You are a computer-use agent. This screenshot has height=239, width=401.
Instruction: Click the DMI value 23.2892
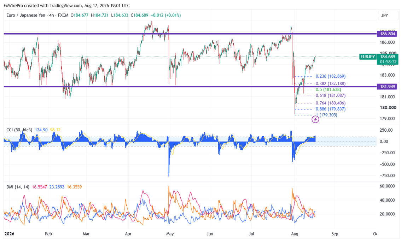coord(57,187)
